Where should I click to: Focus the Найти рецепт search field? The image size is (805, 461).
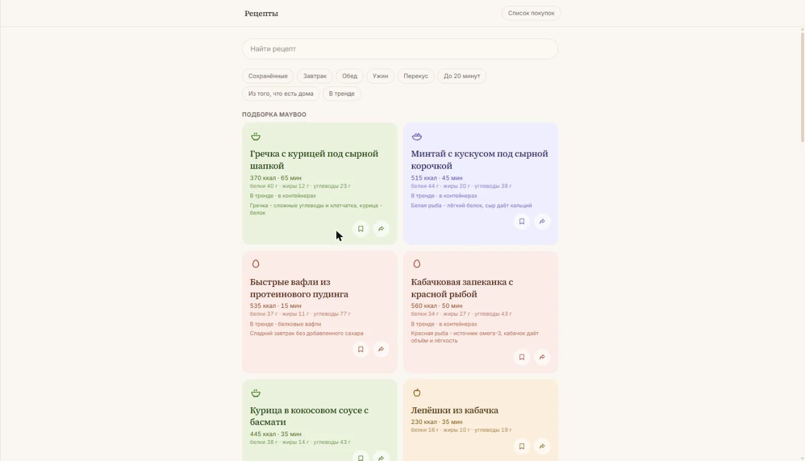click(x=400, y=49)
